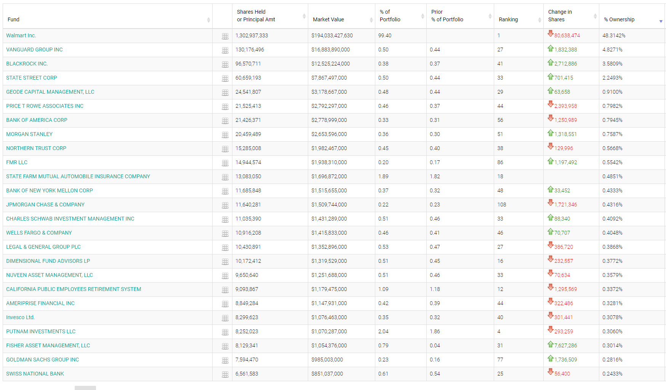Viewport: 666px width, 390px height.
Task: Sort by Shares Held or Principal Amt
Action: [304, 16]
